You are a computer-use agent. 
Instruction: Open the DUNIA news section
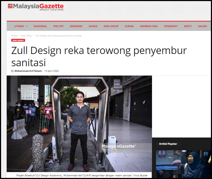pyautogui.click(x=93, y=26)
